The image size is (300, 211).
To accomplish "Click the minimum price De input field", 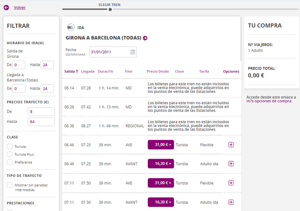I will [41, 112].
